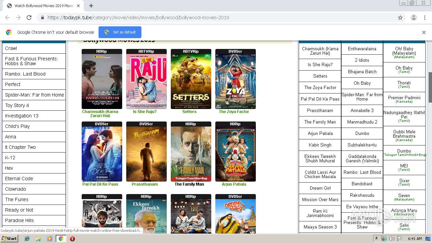Open the Windows Start button
This screenshot has height=243, width=432.
9,238
